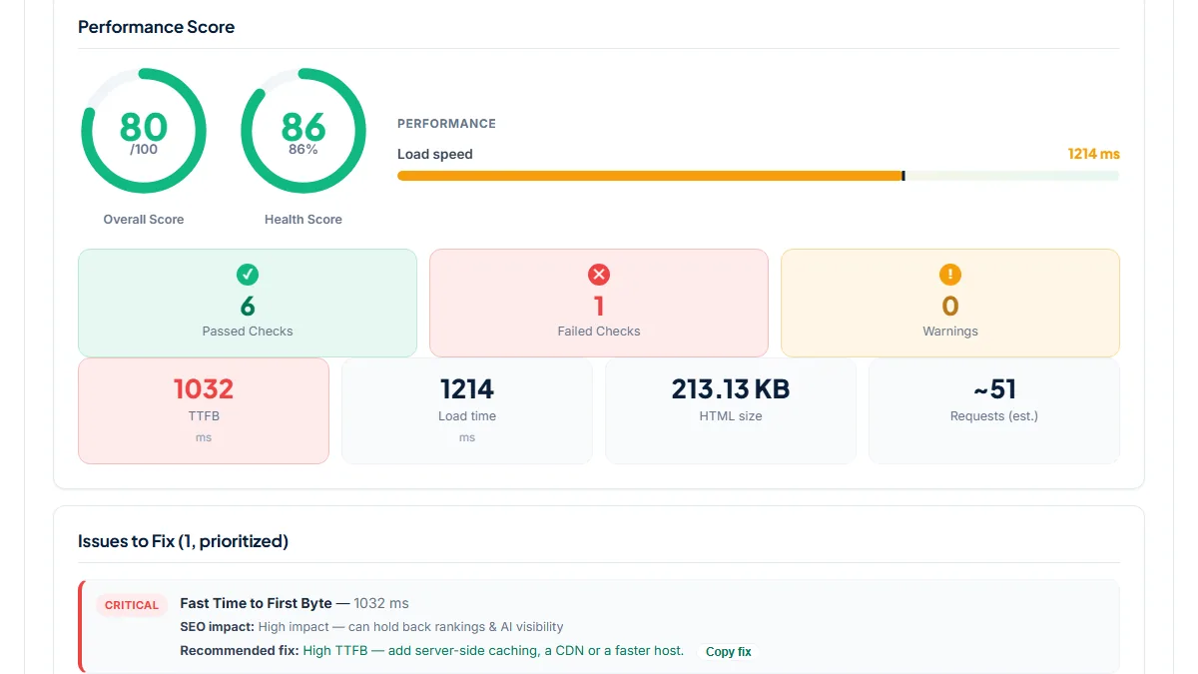Click the red X icon above Failed Checks
The image size is (1198, 674).
pyautogui.click(x=599, y=275)
